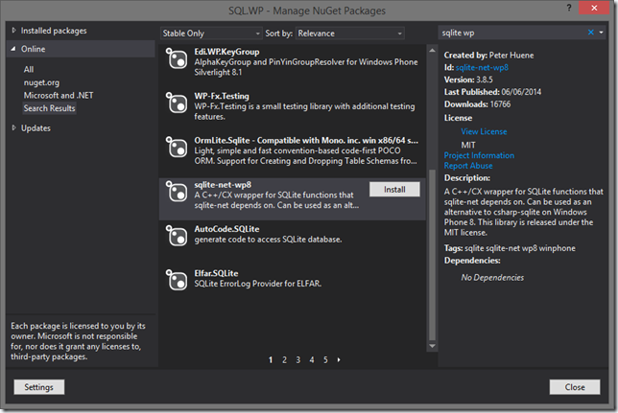The height and width of the screenshot is (413, 618).
Task: Open the search history dropdown arrow
Action: pos(601,33)
